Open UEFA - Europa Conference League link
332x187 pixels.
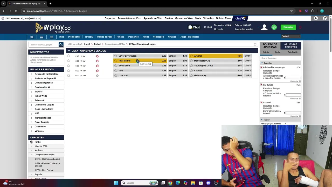click(47, 165)
